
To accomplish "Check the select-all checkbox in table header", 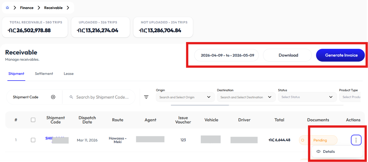I will tap(33, 120).
